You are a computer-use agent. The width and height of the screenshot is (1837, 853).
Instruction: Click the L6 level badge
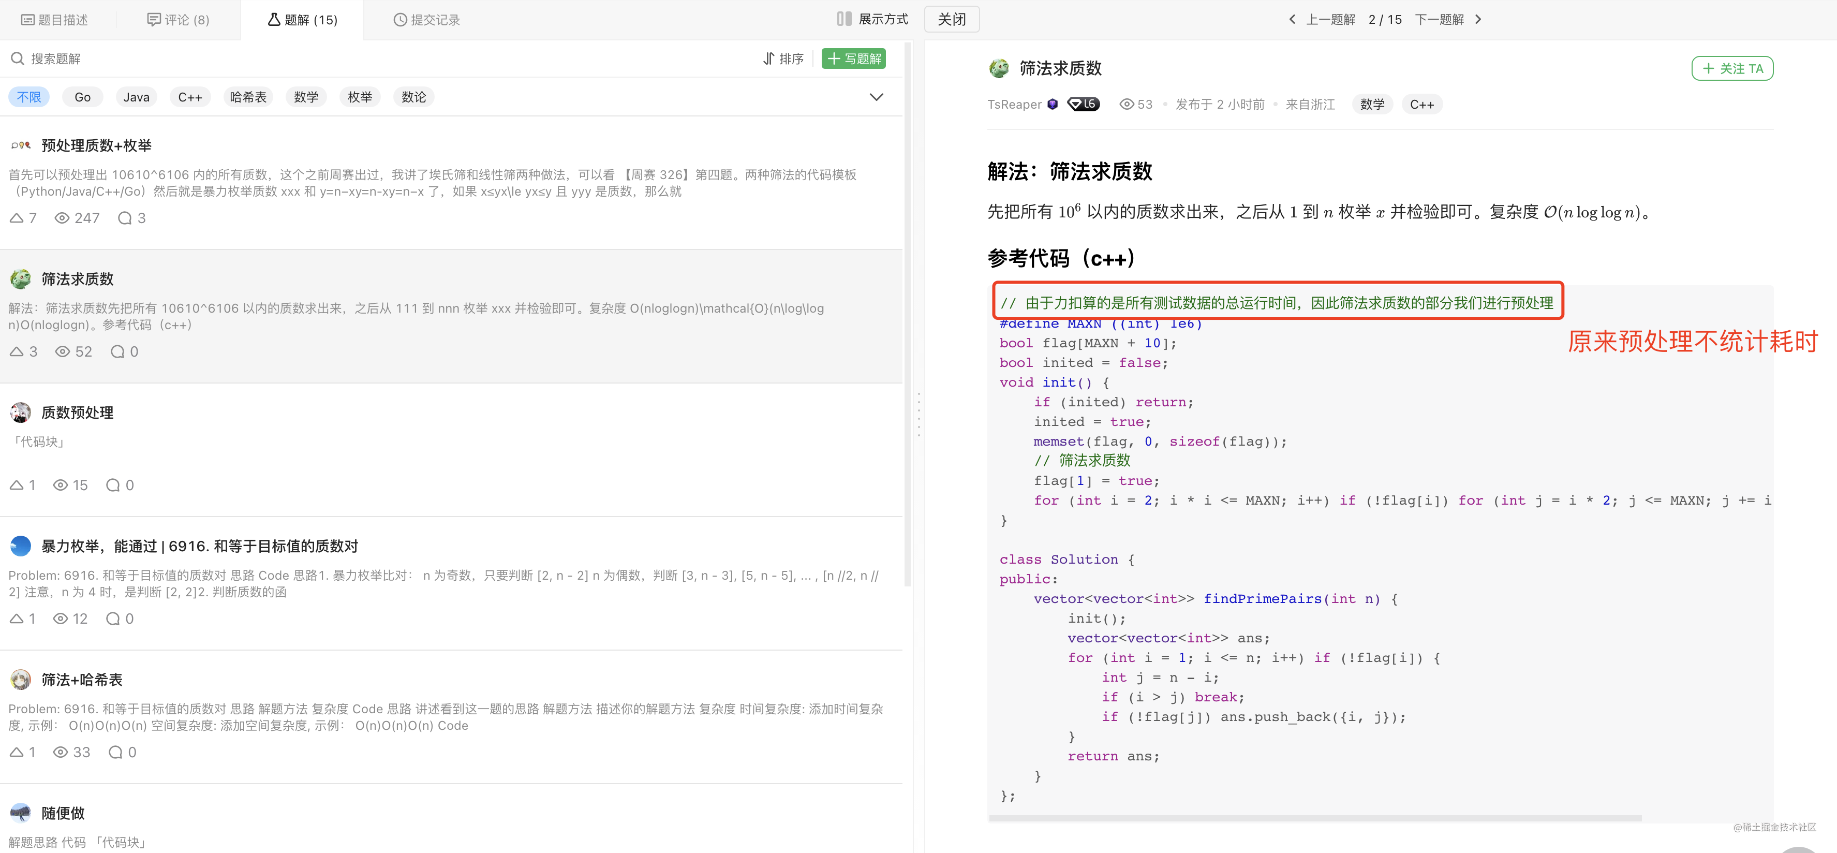click(x=1083, y=104)
